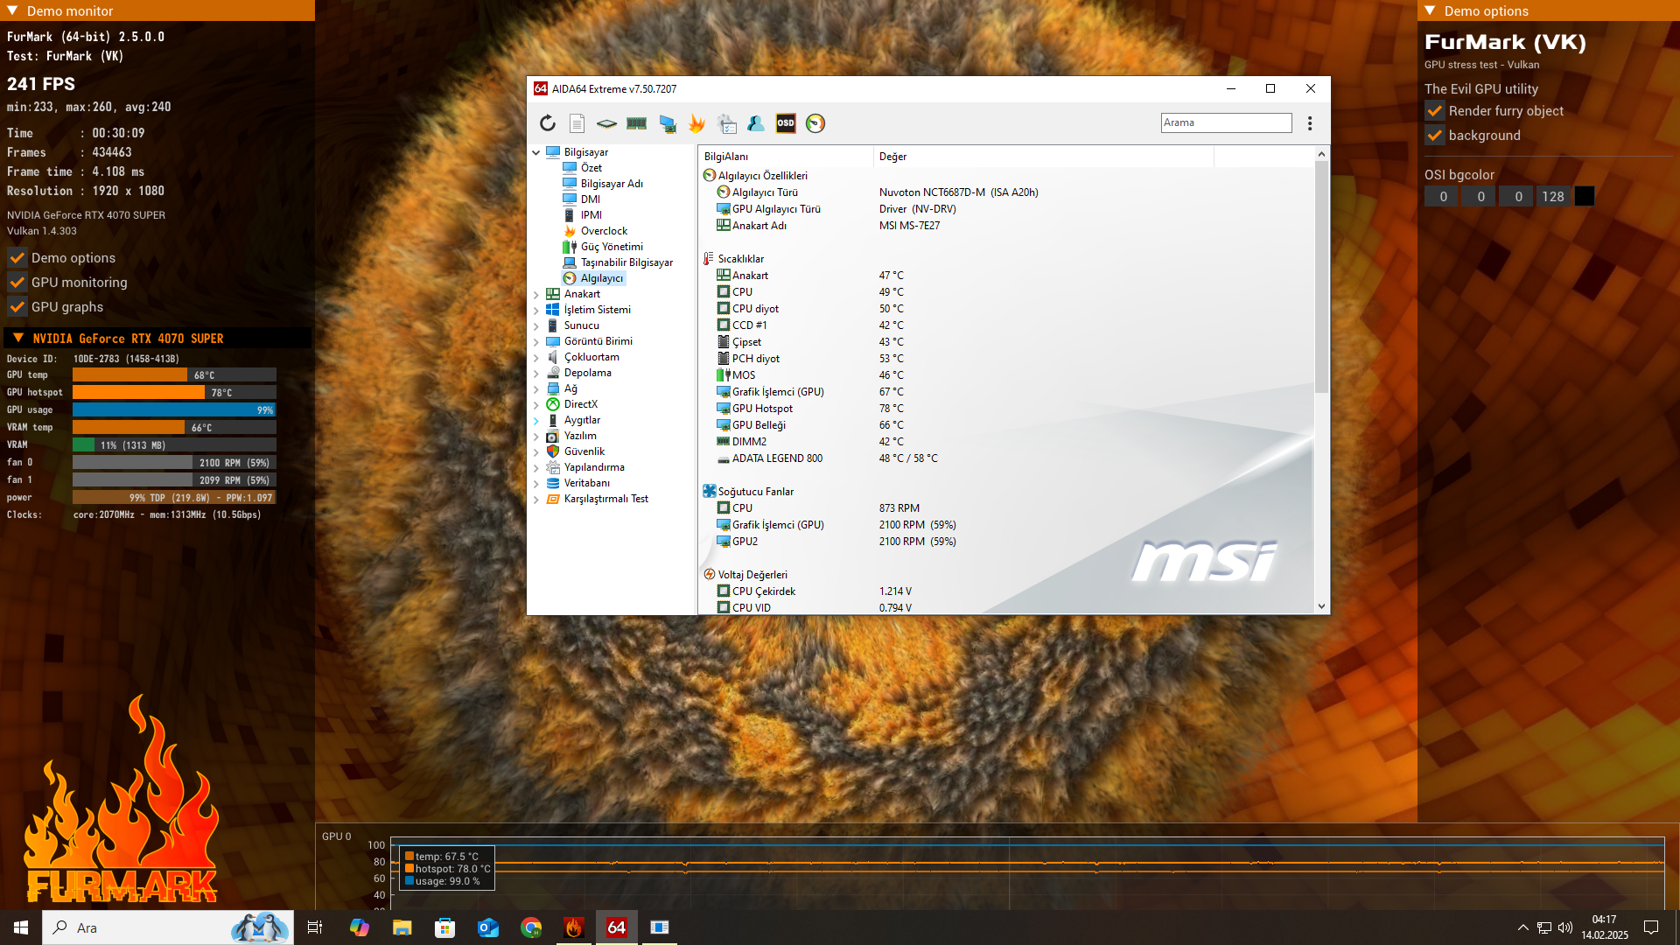Select Overclock in the sidebar tree

click(604, 231)
